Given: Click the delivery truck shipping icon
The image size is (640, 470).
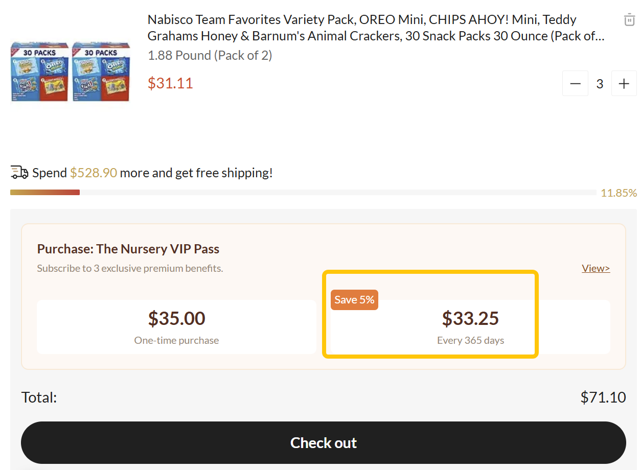Looking at the screenshot, I should click(19, 173).
